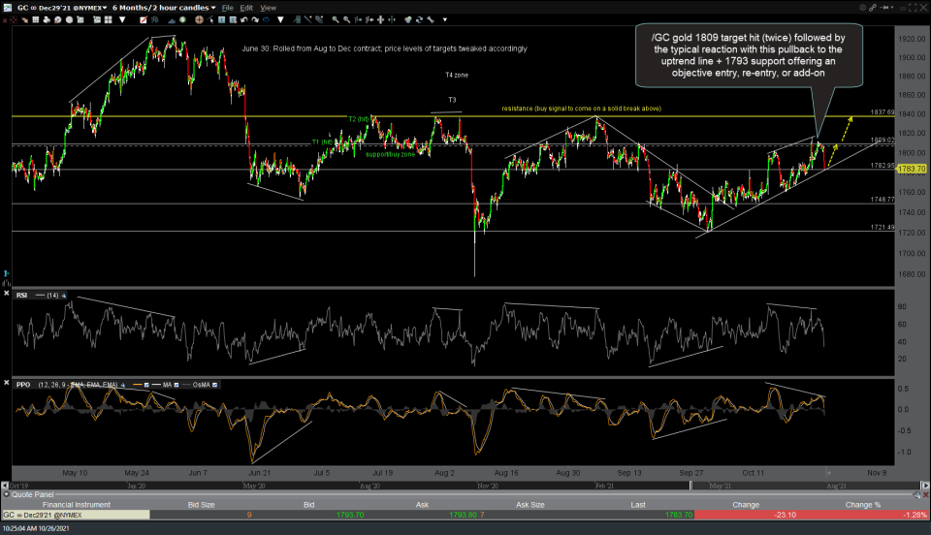Screen dimensions: 931x535
Task: Open the View menu
Action: [x=269, y=8]
